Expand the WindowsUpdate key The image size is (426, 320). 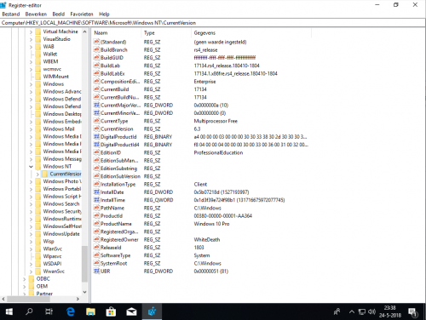31,234
